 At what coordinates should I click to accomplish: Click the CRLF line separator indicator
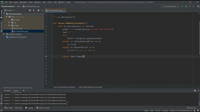(x=152, y=111)
